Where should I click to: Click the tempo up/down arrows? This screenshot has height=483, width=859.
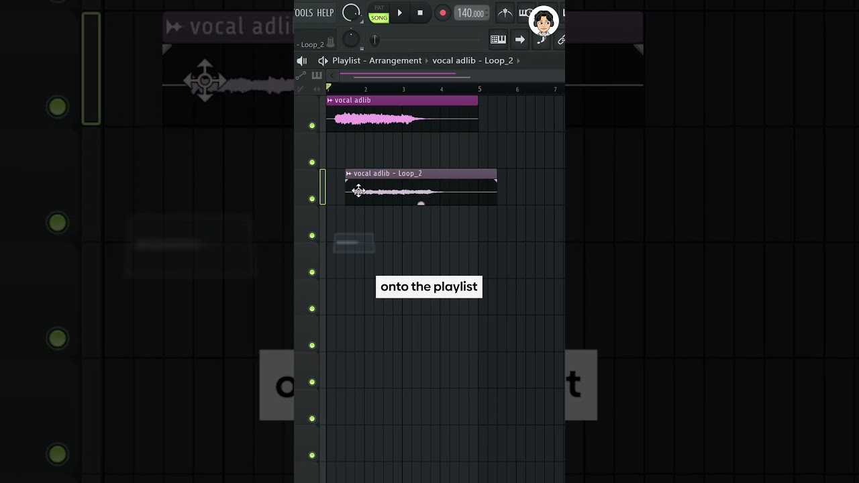(487, 13)
